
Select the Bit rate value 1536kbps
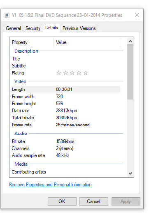[x=65, y=141]
